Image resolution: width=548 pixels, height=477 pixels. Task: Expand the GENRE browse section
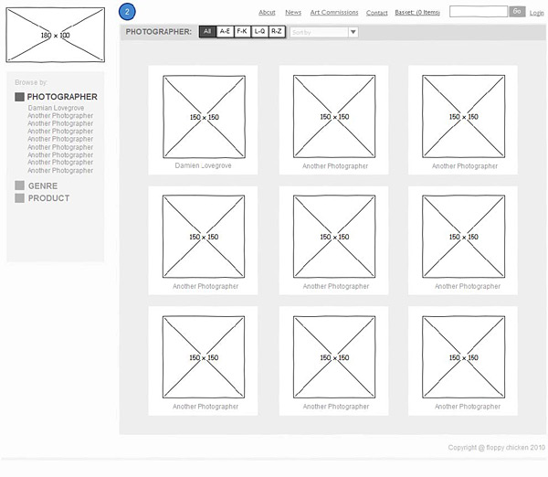point(37,185)
